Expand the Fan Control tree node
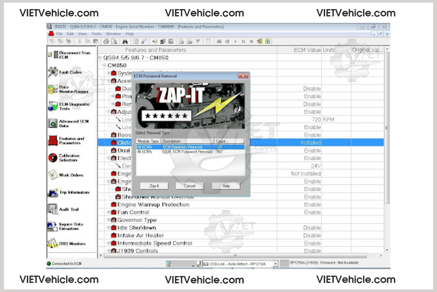This screenshot has width=437, height=292. click(x=109, y=213)
